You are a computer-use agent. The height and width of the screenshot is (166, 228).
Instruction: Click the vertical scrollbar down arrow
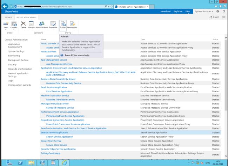pyautogui.click(x=226, y=156)
